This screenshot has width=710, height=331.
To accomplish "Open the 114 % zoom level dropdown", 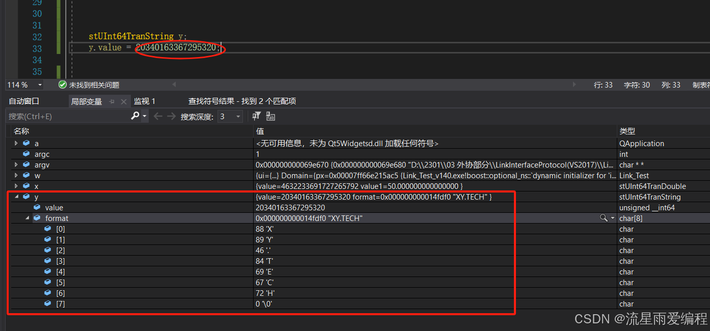I will [40, 85].
